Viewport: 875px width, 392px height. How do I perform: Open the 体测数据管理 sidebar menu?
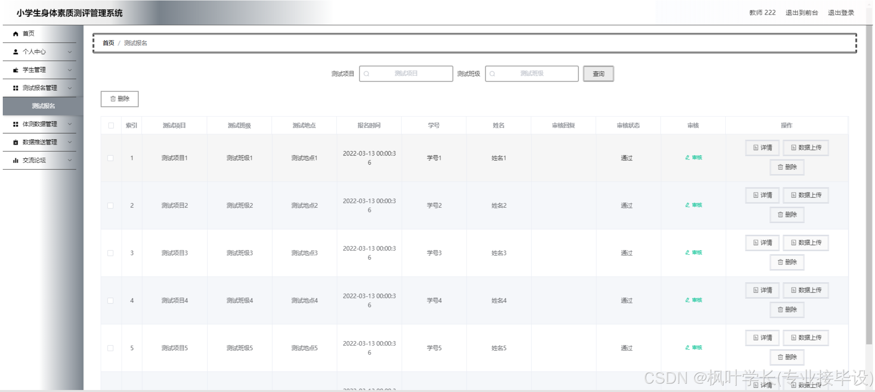pyautogui.click(x=40, y=124)
